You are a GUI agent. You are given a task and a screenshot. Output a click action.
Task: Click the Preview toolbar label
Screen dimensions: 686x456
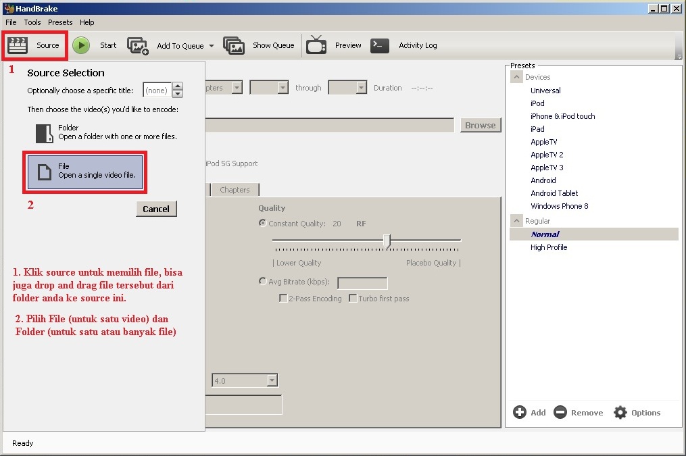pos(348,45)
